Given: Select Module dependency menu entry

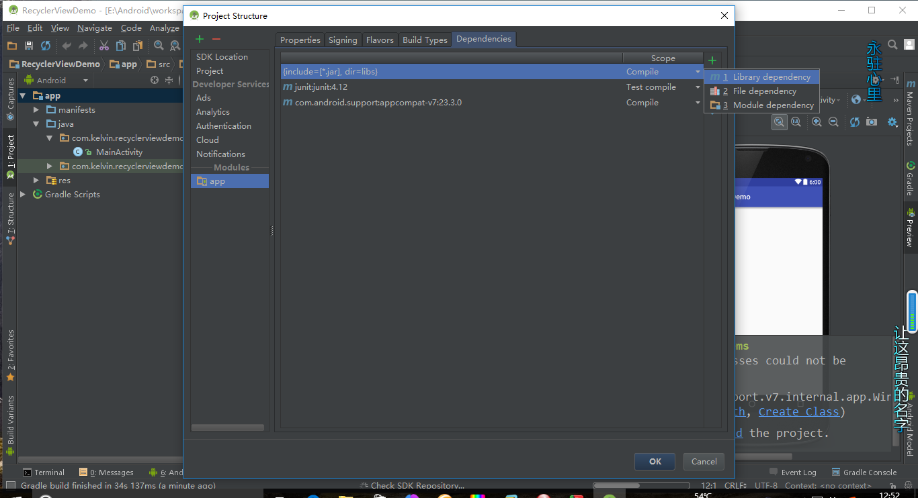Looking at the screenshot, I should 773,105.
